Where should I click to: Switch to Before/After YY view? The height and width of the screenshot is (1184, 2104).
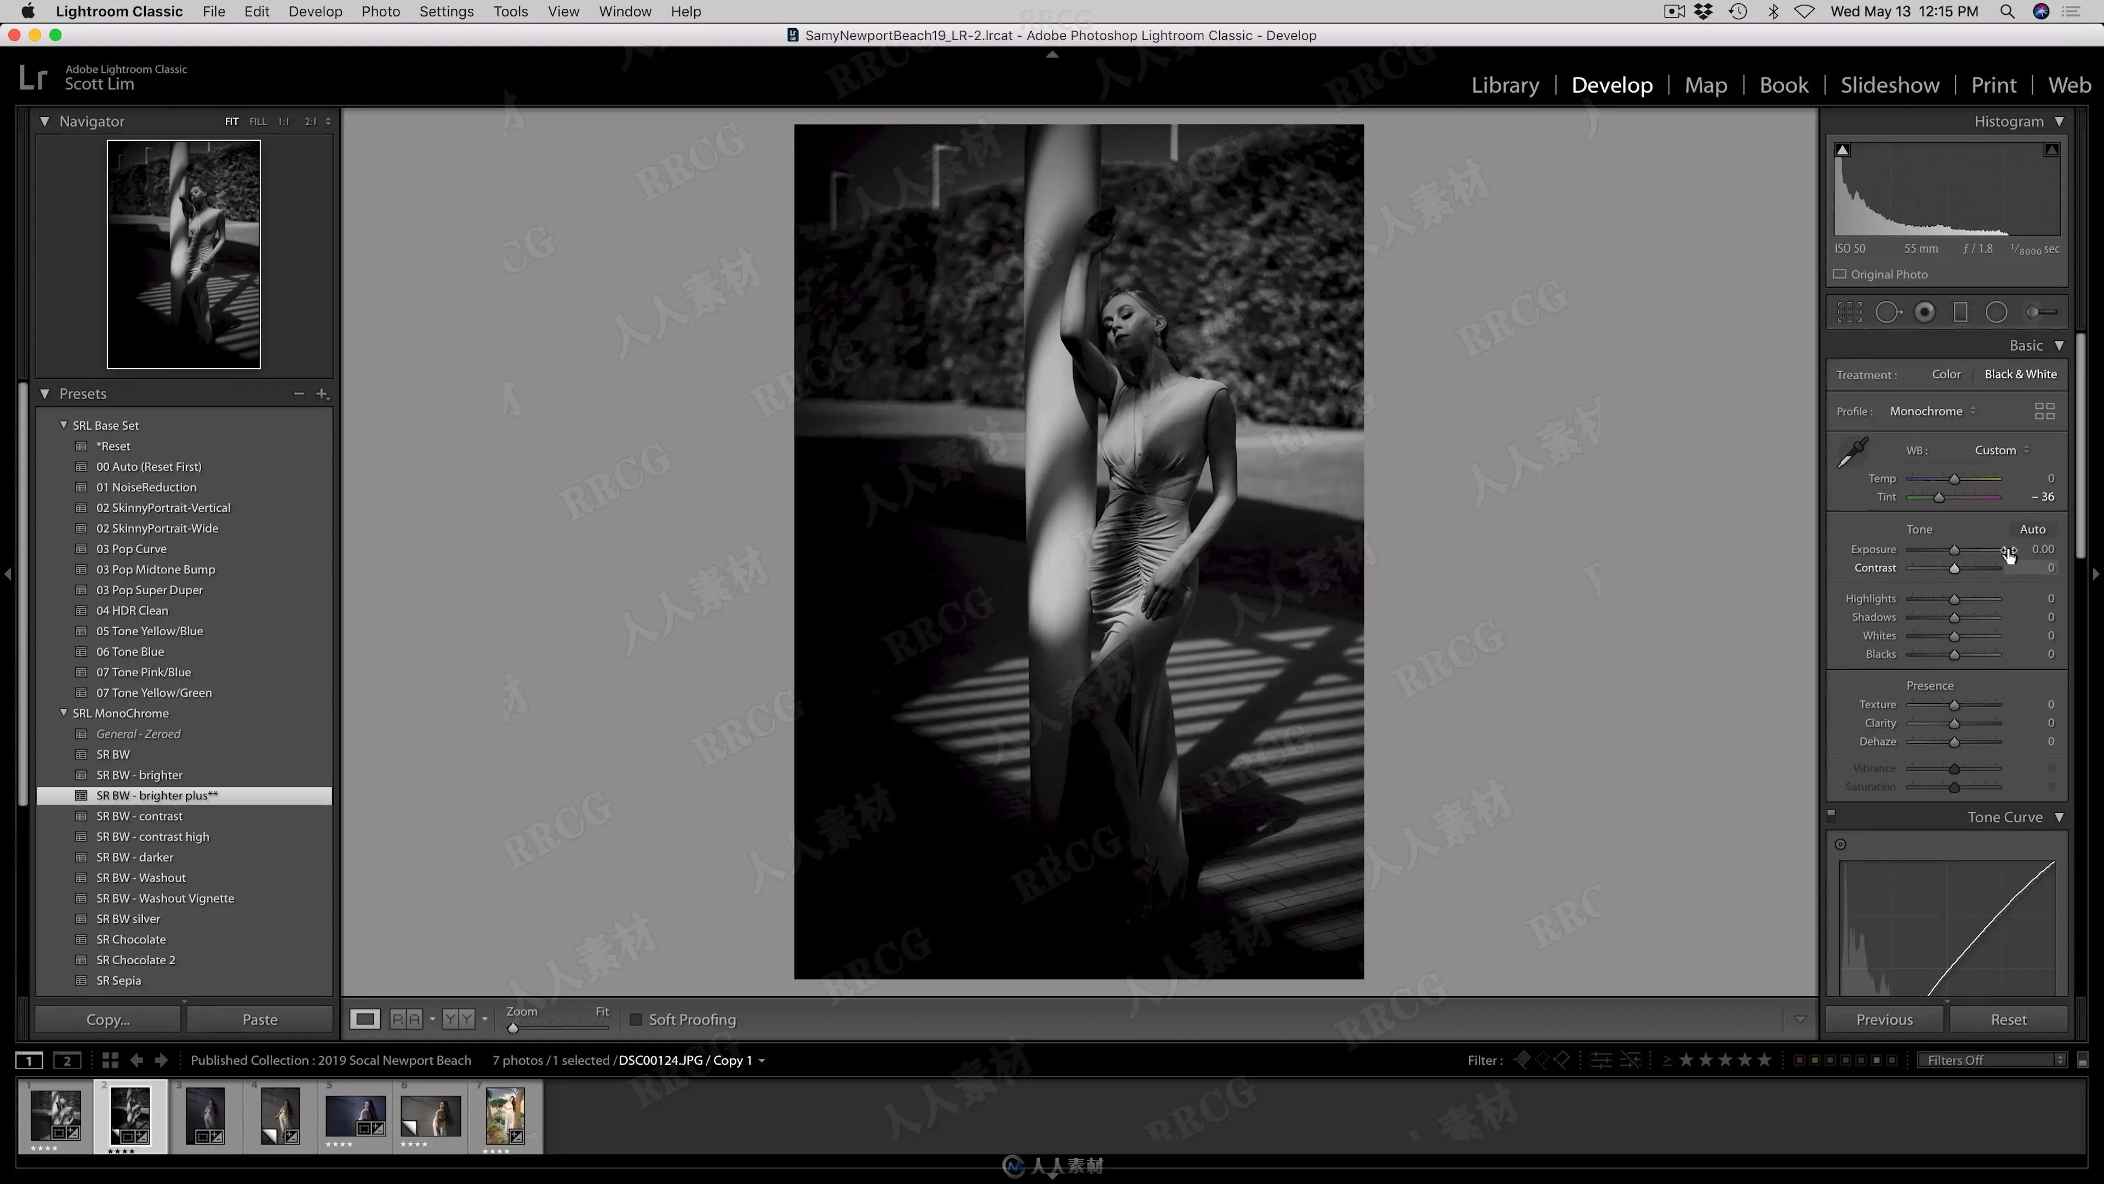point(458,1019)
